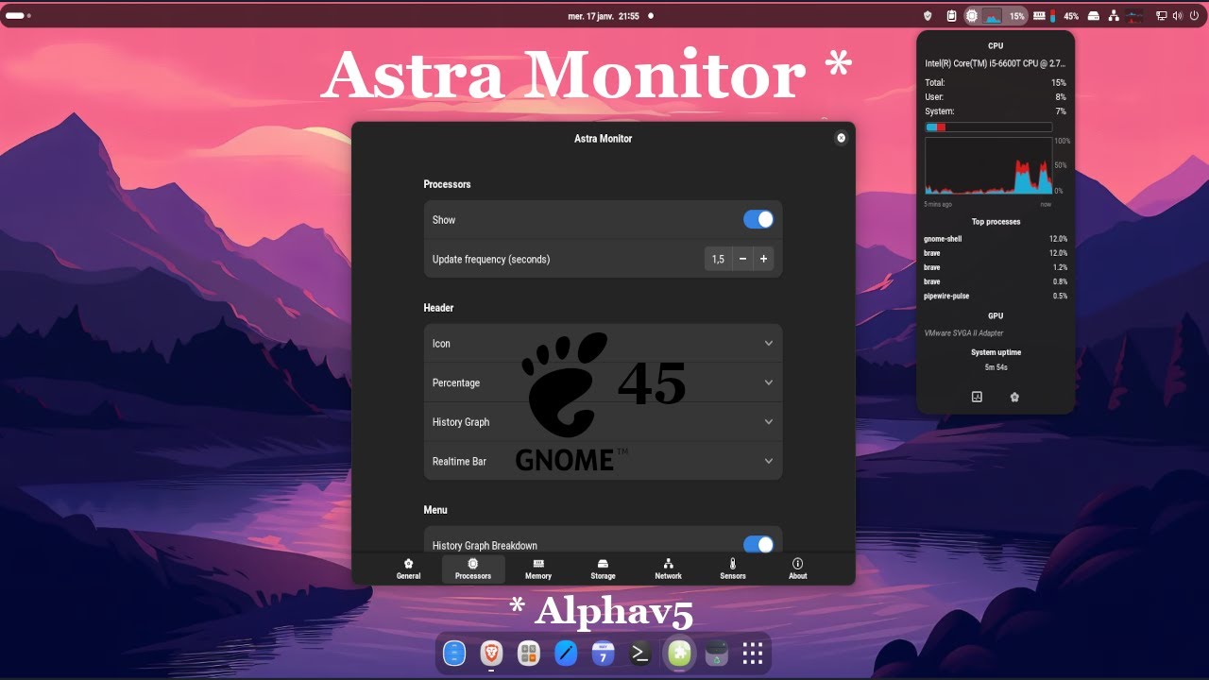Launch Brave browser from dock
Viewport: 1209px width, 680px height.
tap(491, 653)
